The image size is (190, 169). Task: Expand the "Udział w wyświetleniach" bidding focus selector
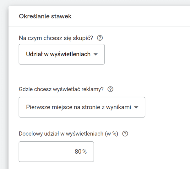click(62, 54)
